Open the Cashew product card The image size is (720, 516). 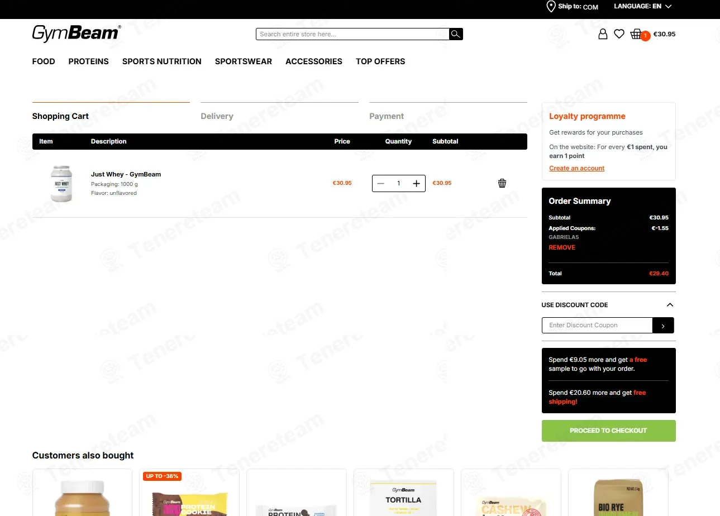(511, 493)
